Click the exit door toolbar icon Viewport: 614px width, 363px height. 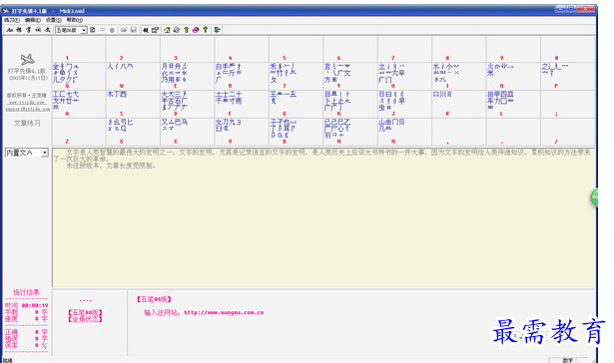(x=218, y=30)
